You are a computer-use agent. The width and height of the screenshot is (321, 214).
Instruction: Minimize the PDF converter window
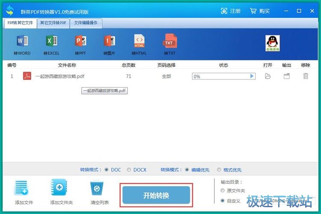(286, 11)
